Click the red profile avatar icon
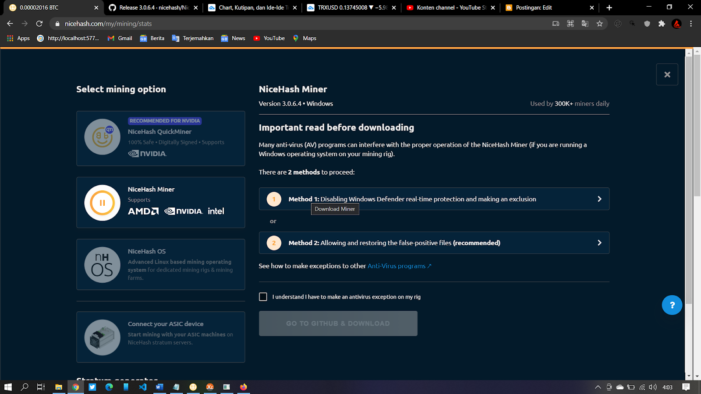The height and width of the screenshot is (394, 701). tap(676, 24)
